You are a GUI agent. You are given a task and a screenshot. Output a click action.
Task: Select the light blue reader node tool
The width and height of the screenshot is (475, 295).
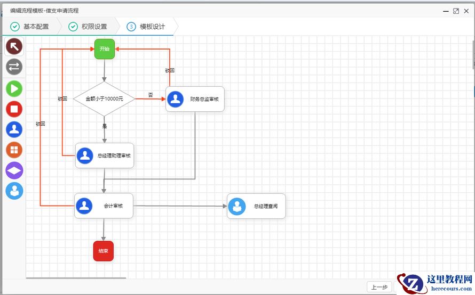click(14, 191)
